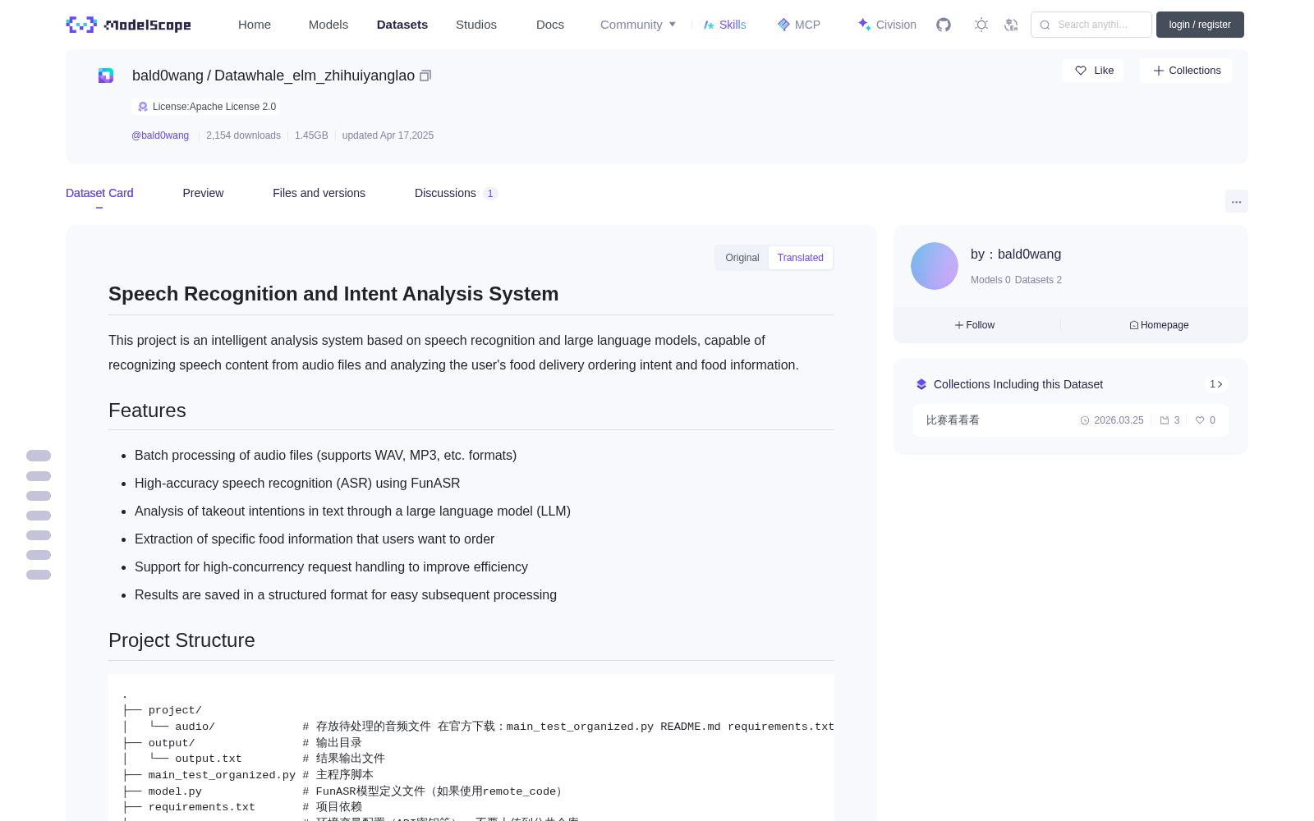Screen dimensions: 1314x821
Task: Click the MCP nav link text
Action: pos(807,25)
